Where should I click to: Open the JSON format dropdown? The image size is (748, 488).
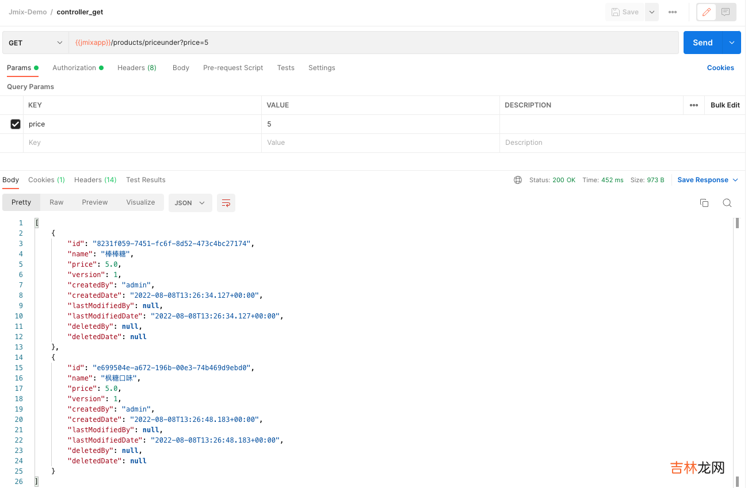tap(190, 203)
